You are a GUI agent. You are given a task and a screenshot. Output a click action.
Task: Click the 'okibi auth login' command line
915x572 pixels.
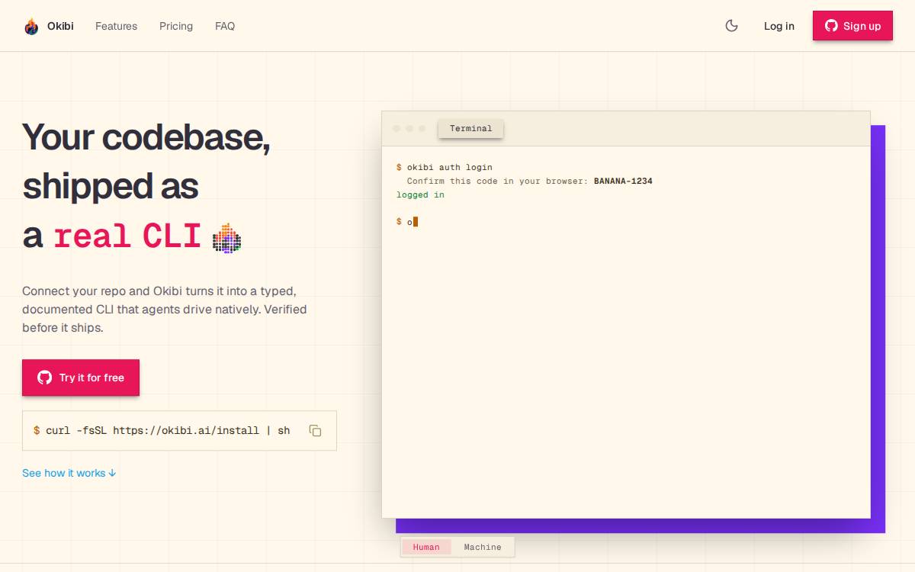pyautogui.click(x=445, y=167)
